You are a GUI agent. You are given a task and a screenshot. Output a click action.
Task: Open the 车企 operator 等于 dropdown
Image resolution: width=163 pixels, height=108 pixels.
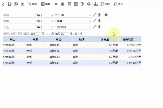click(45, 27)
